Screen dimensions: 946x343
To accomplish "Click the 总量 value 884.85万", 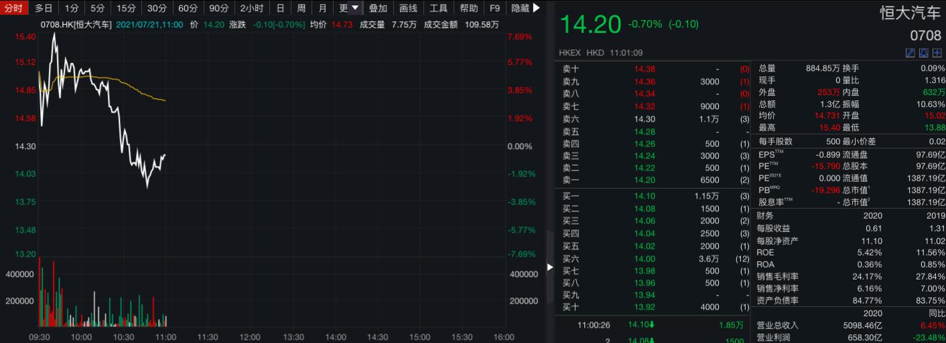I will pyautogui.click(x=821, y=68).
